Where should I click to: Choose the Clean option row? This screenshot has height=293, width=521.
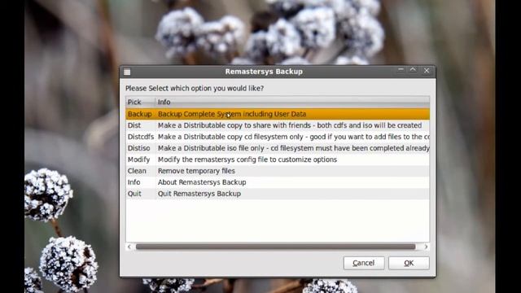pos(278,171)
